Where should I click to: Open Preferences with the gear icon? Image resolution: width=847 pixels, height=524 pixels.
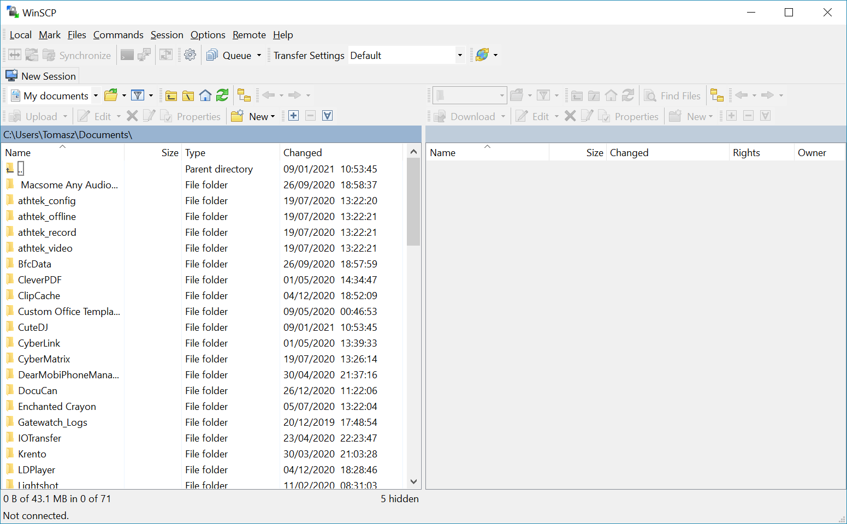click(190, 55)
